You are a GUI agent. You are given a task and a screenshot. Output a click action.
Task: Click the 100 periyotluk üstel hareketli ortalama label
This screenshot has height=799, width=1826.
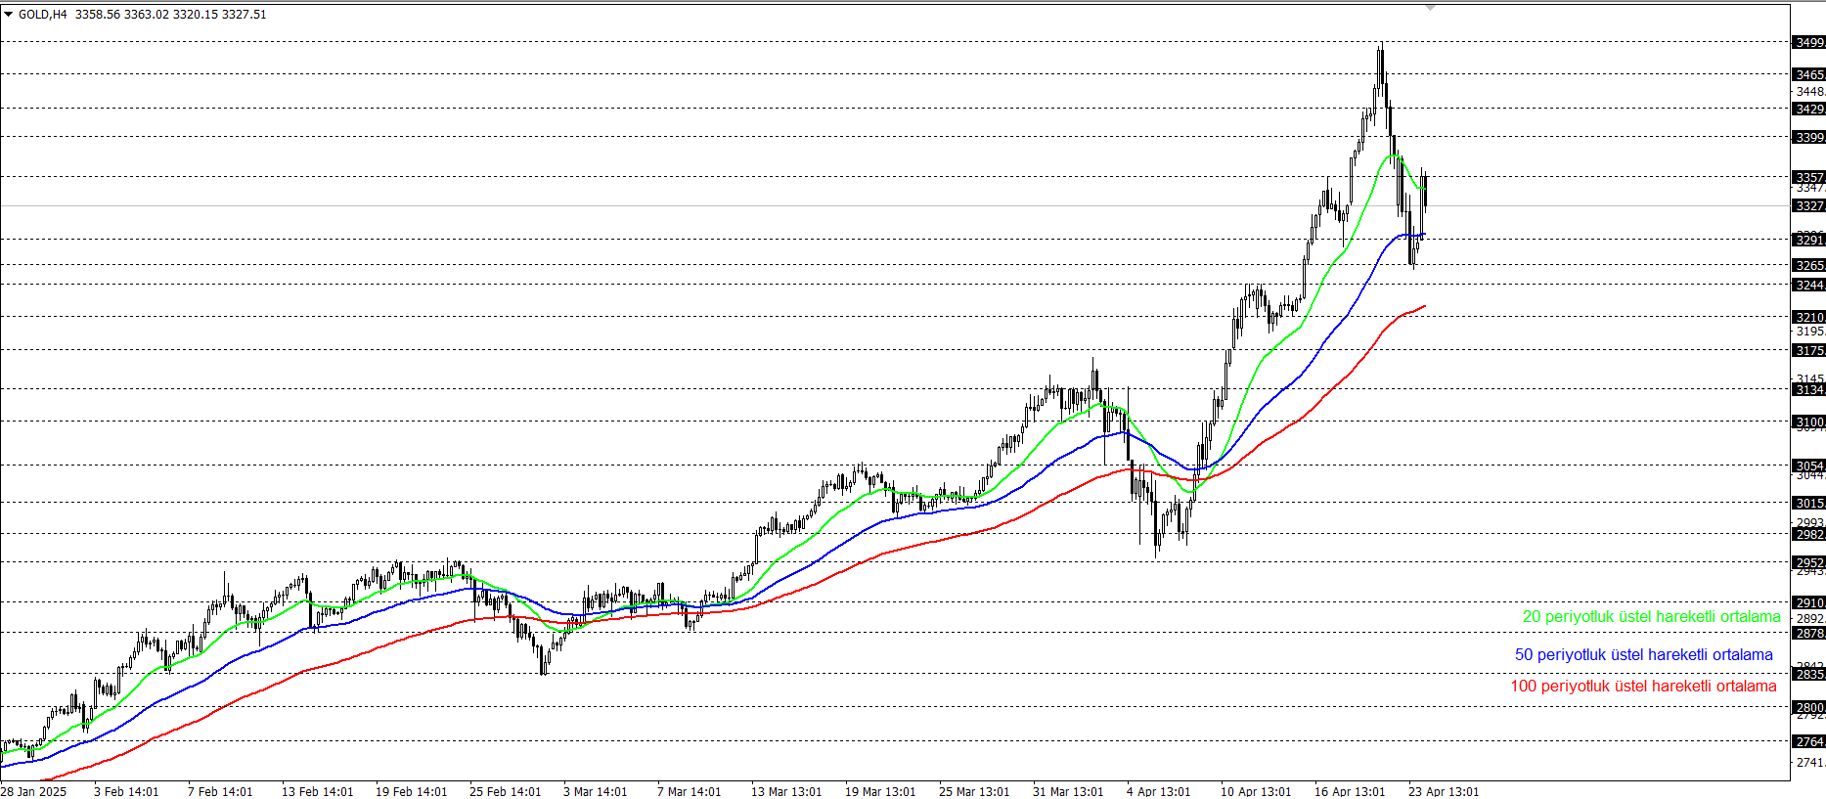1643,686
